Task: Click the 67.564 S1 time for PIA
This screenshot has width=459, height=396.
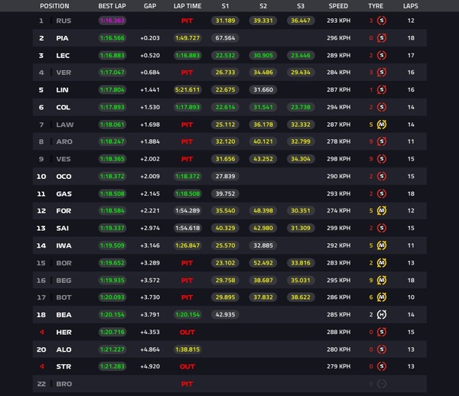Action: click(x=225, y=38)
